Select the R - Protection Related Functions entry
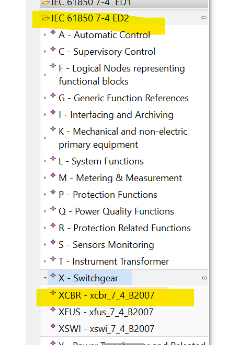Viewport: 228px width, 345px height. pyautogui.click(x=124, y=228)
